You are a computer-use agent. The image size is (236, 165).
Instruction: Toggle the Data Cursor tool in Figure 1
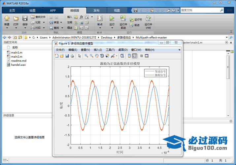click(107, 56)
